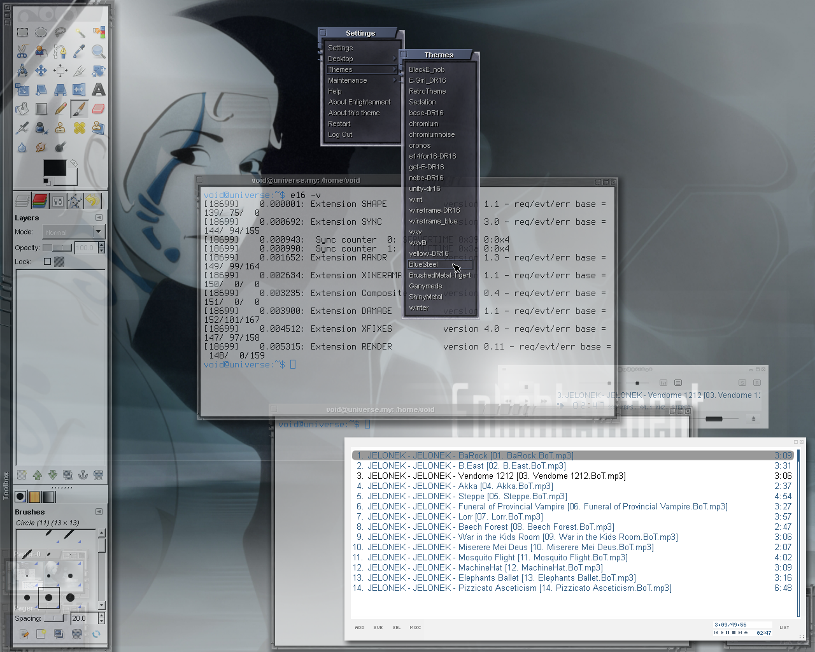815x652 pixels.
Task: Click the MISC button in playlist
Action: tap(415, 627)
